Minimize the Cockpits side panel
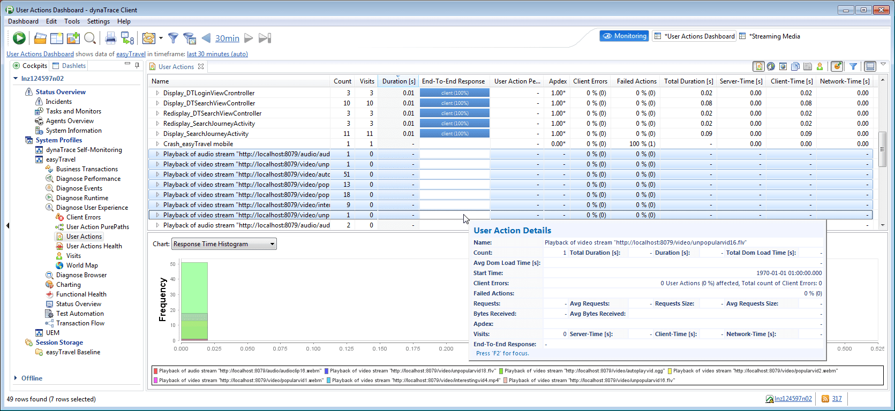 127,64
